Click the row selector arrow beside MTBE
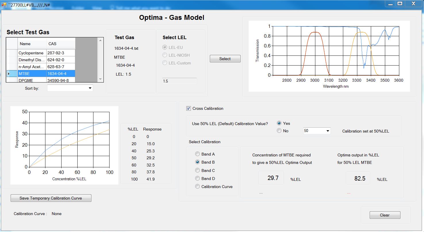The height and width of the screenshot is (232, 424). [x=12, y=74]
